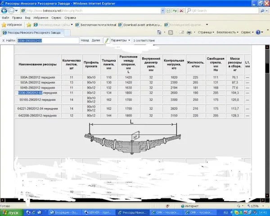
Task: Click the Наименование рессоры column header
Action: pyautogui.click(x=37, y=64)
